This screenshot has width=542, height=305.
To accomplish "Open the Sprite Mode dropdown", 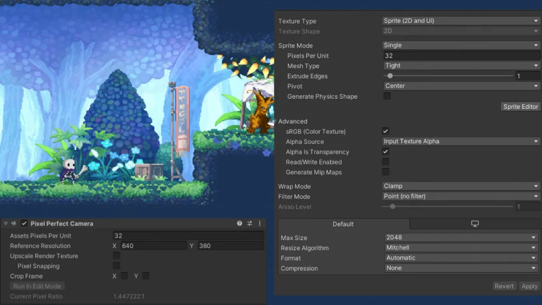I will click(x=460, y=45).
